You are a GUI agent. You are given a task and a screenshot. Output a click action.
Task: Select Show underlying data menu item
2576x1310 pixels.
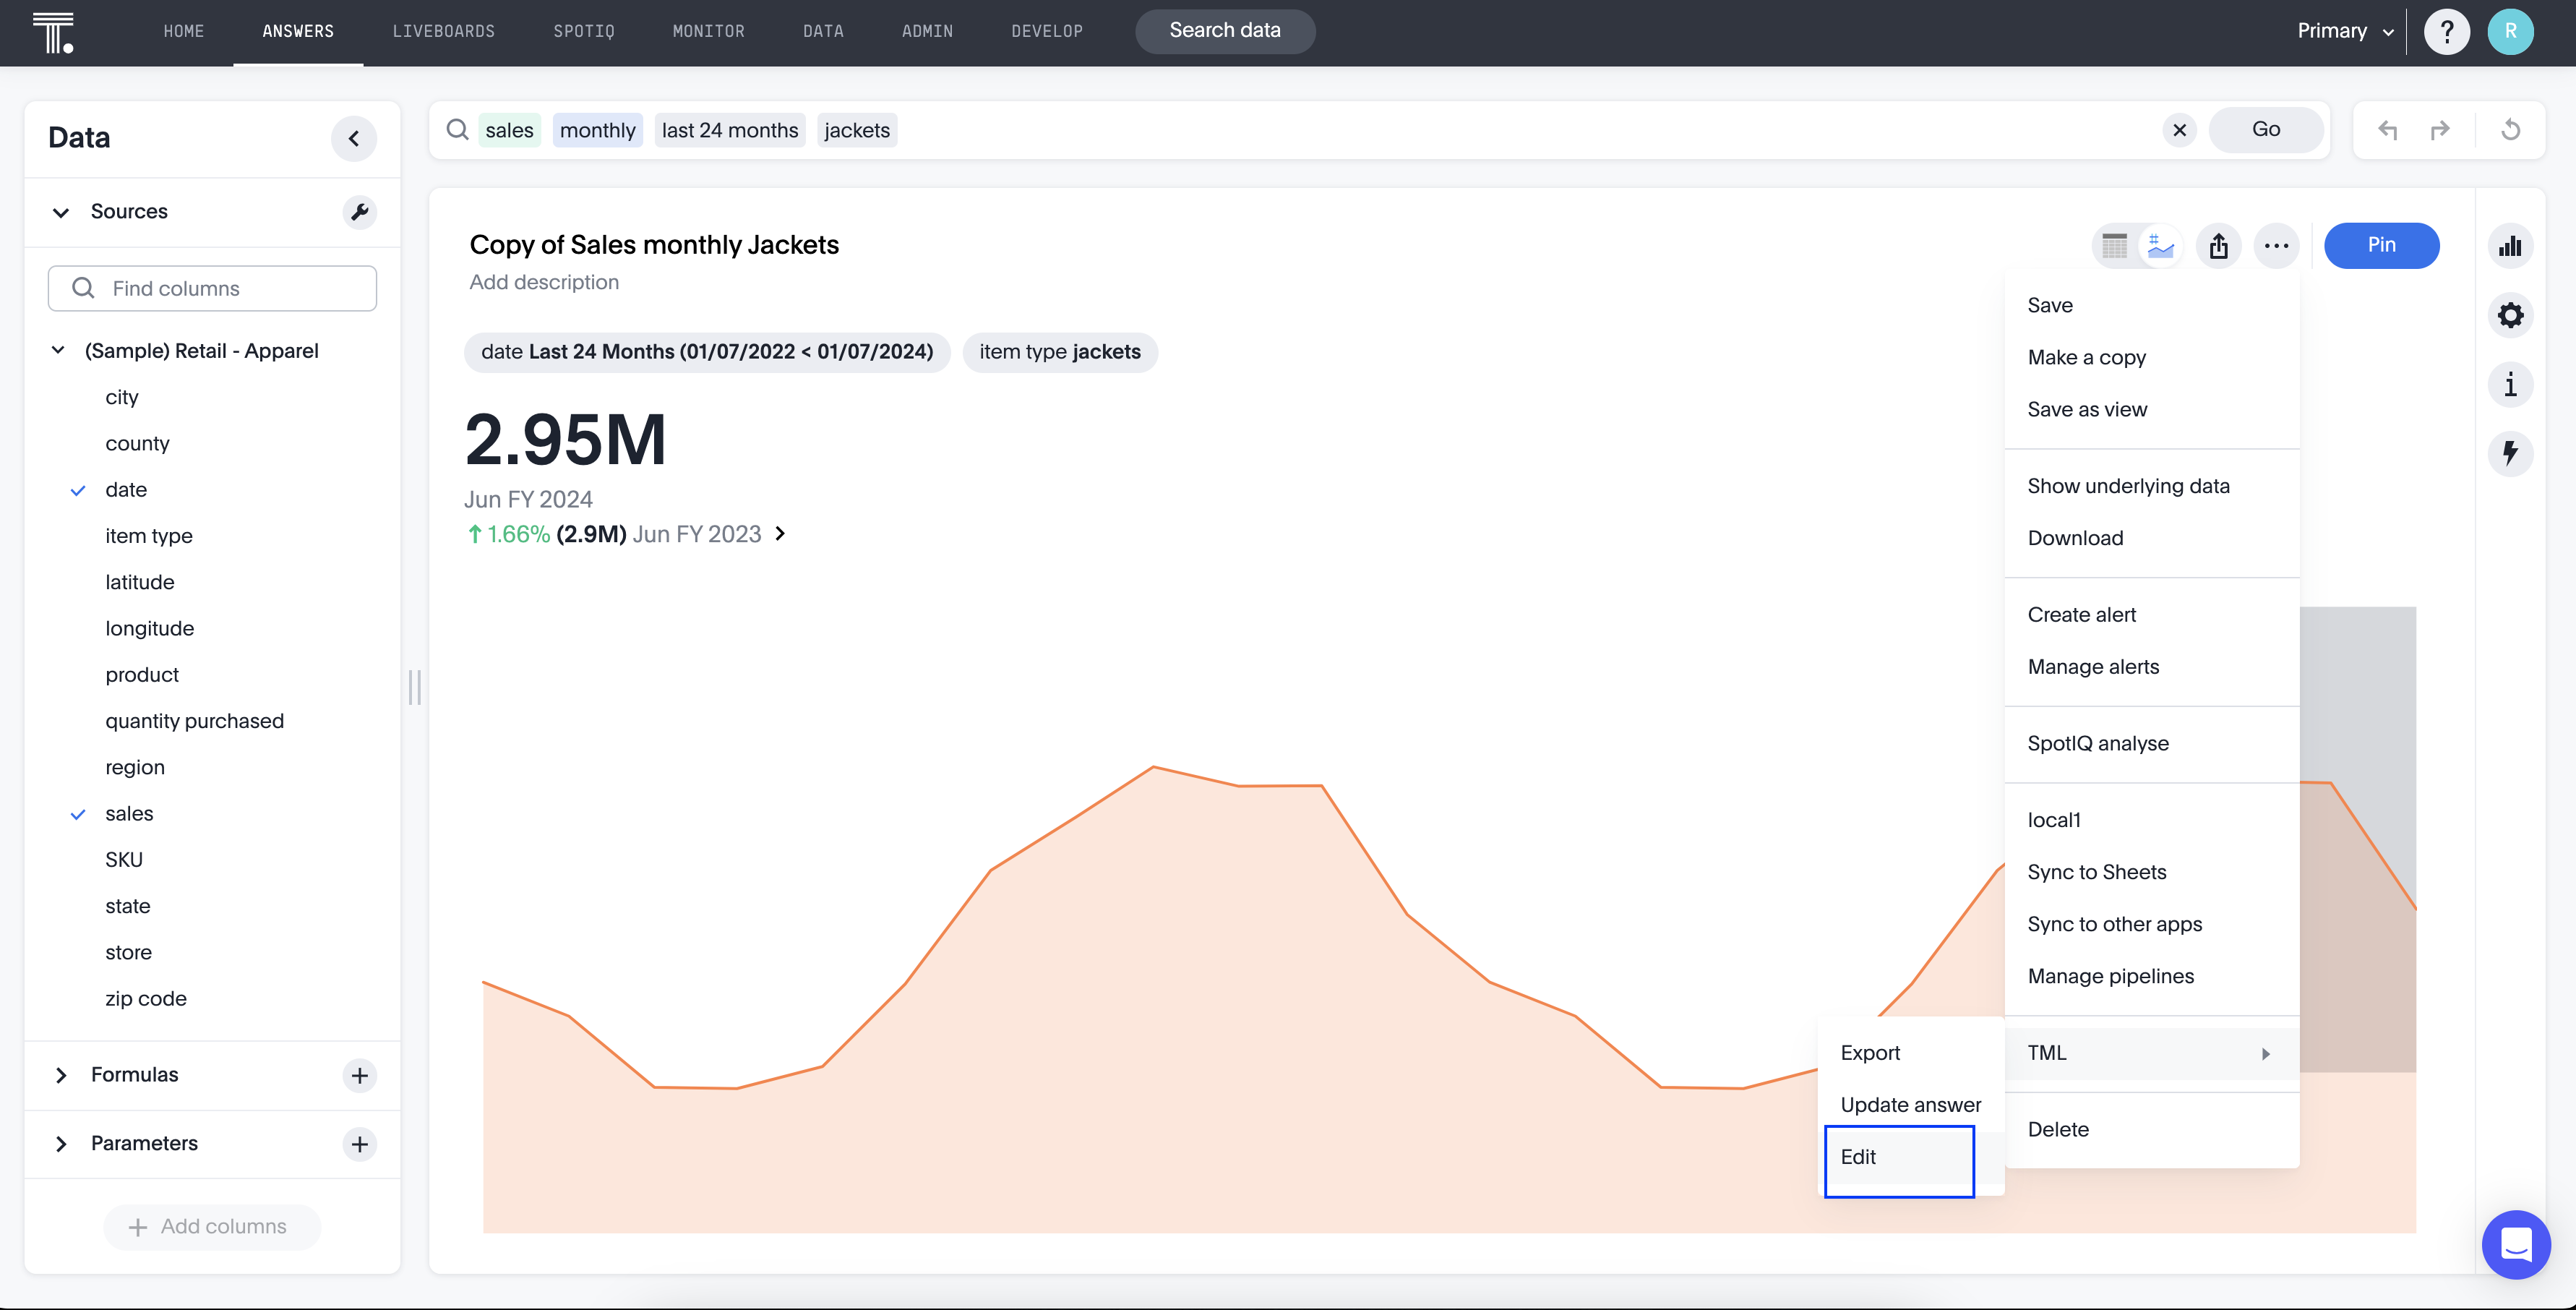pos(2128,486)
